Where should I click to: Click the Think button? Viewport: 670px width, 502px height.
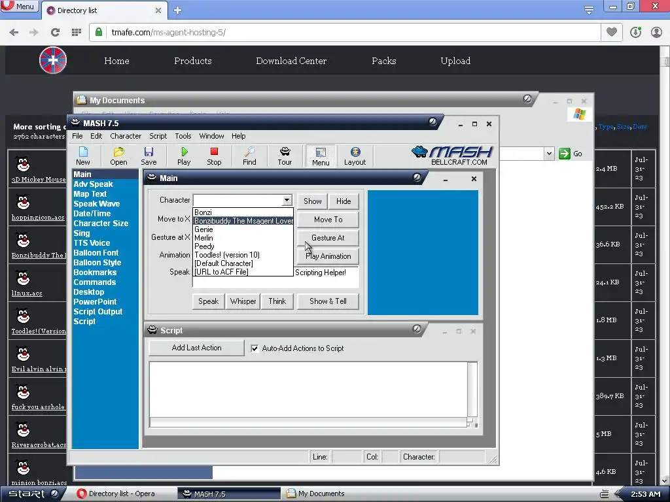[277, 301]
